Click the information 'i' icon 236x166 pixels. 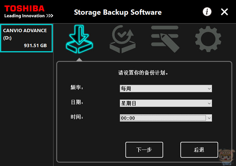coord(207,12)
